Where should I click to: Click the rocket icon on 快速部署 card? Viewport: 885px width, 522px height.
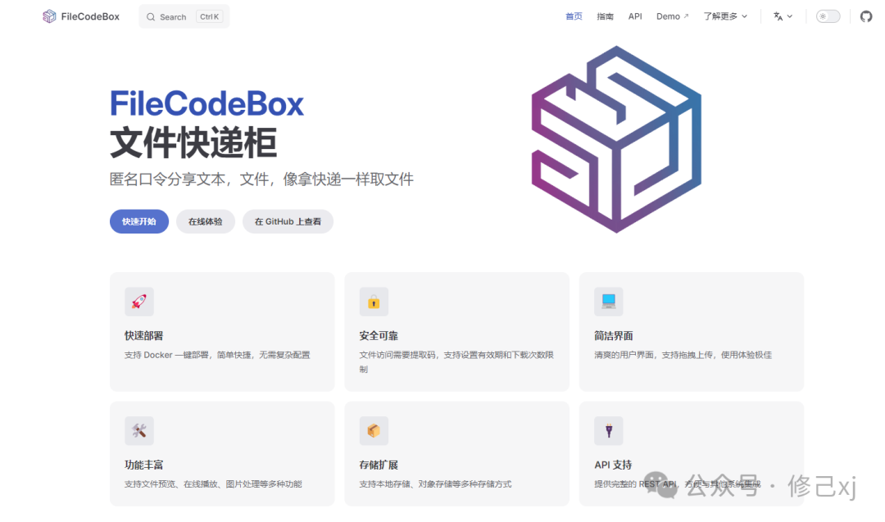[x=138, y=302]
